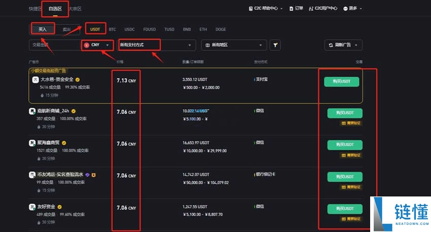
Task: Open merchant 嘉航新商铺_24h profile
Action: tap(53, 111)
